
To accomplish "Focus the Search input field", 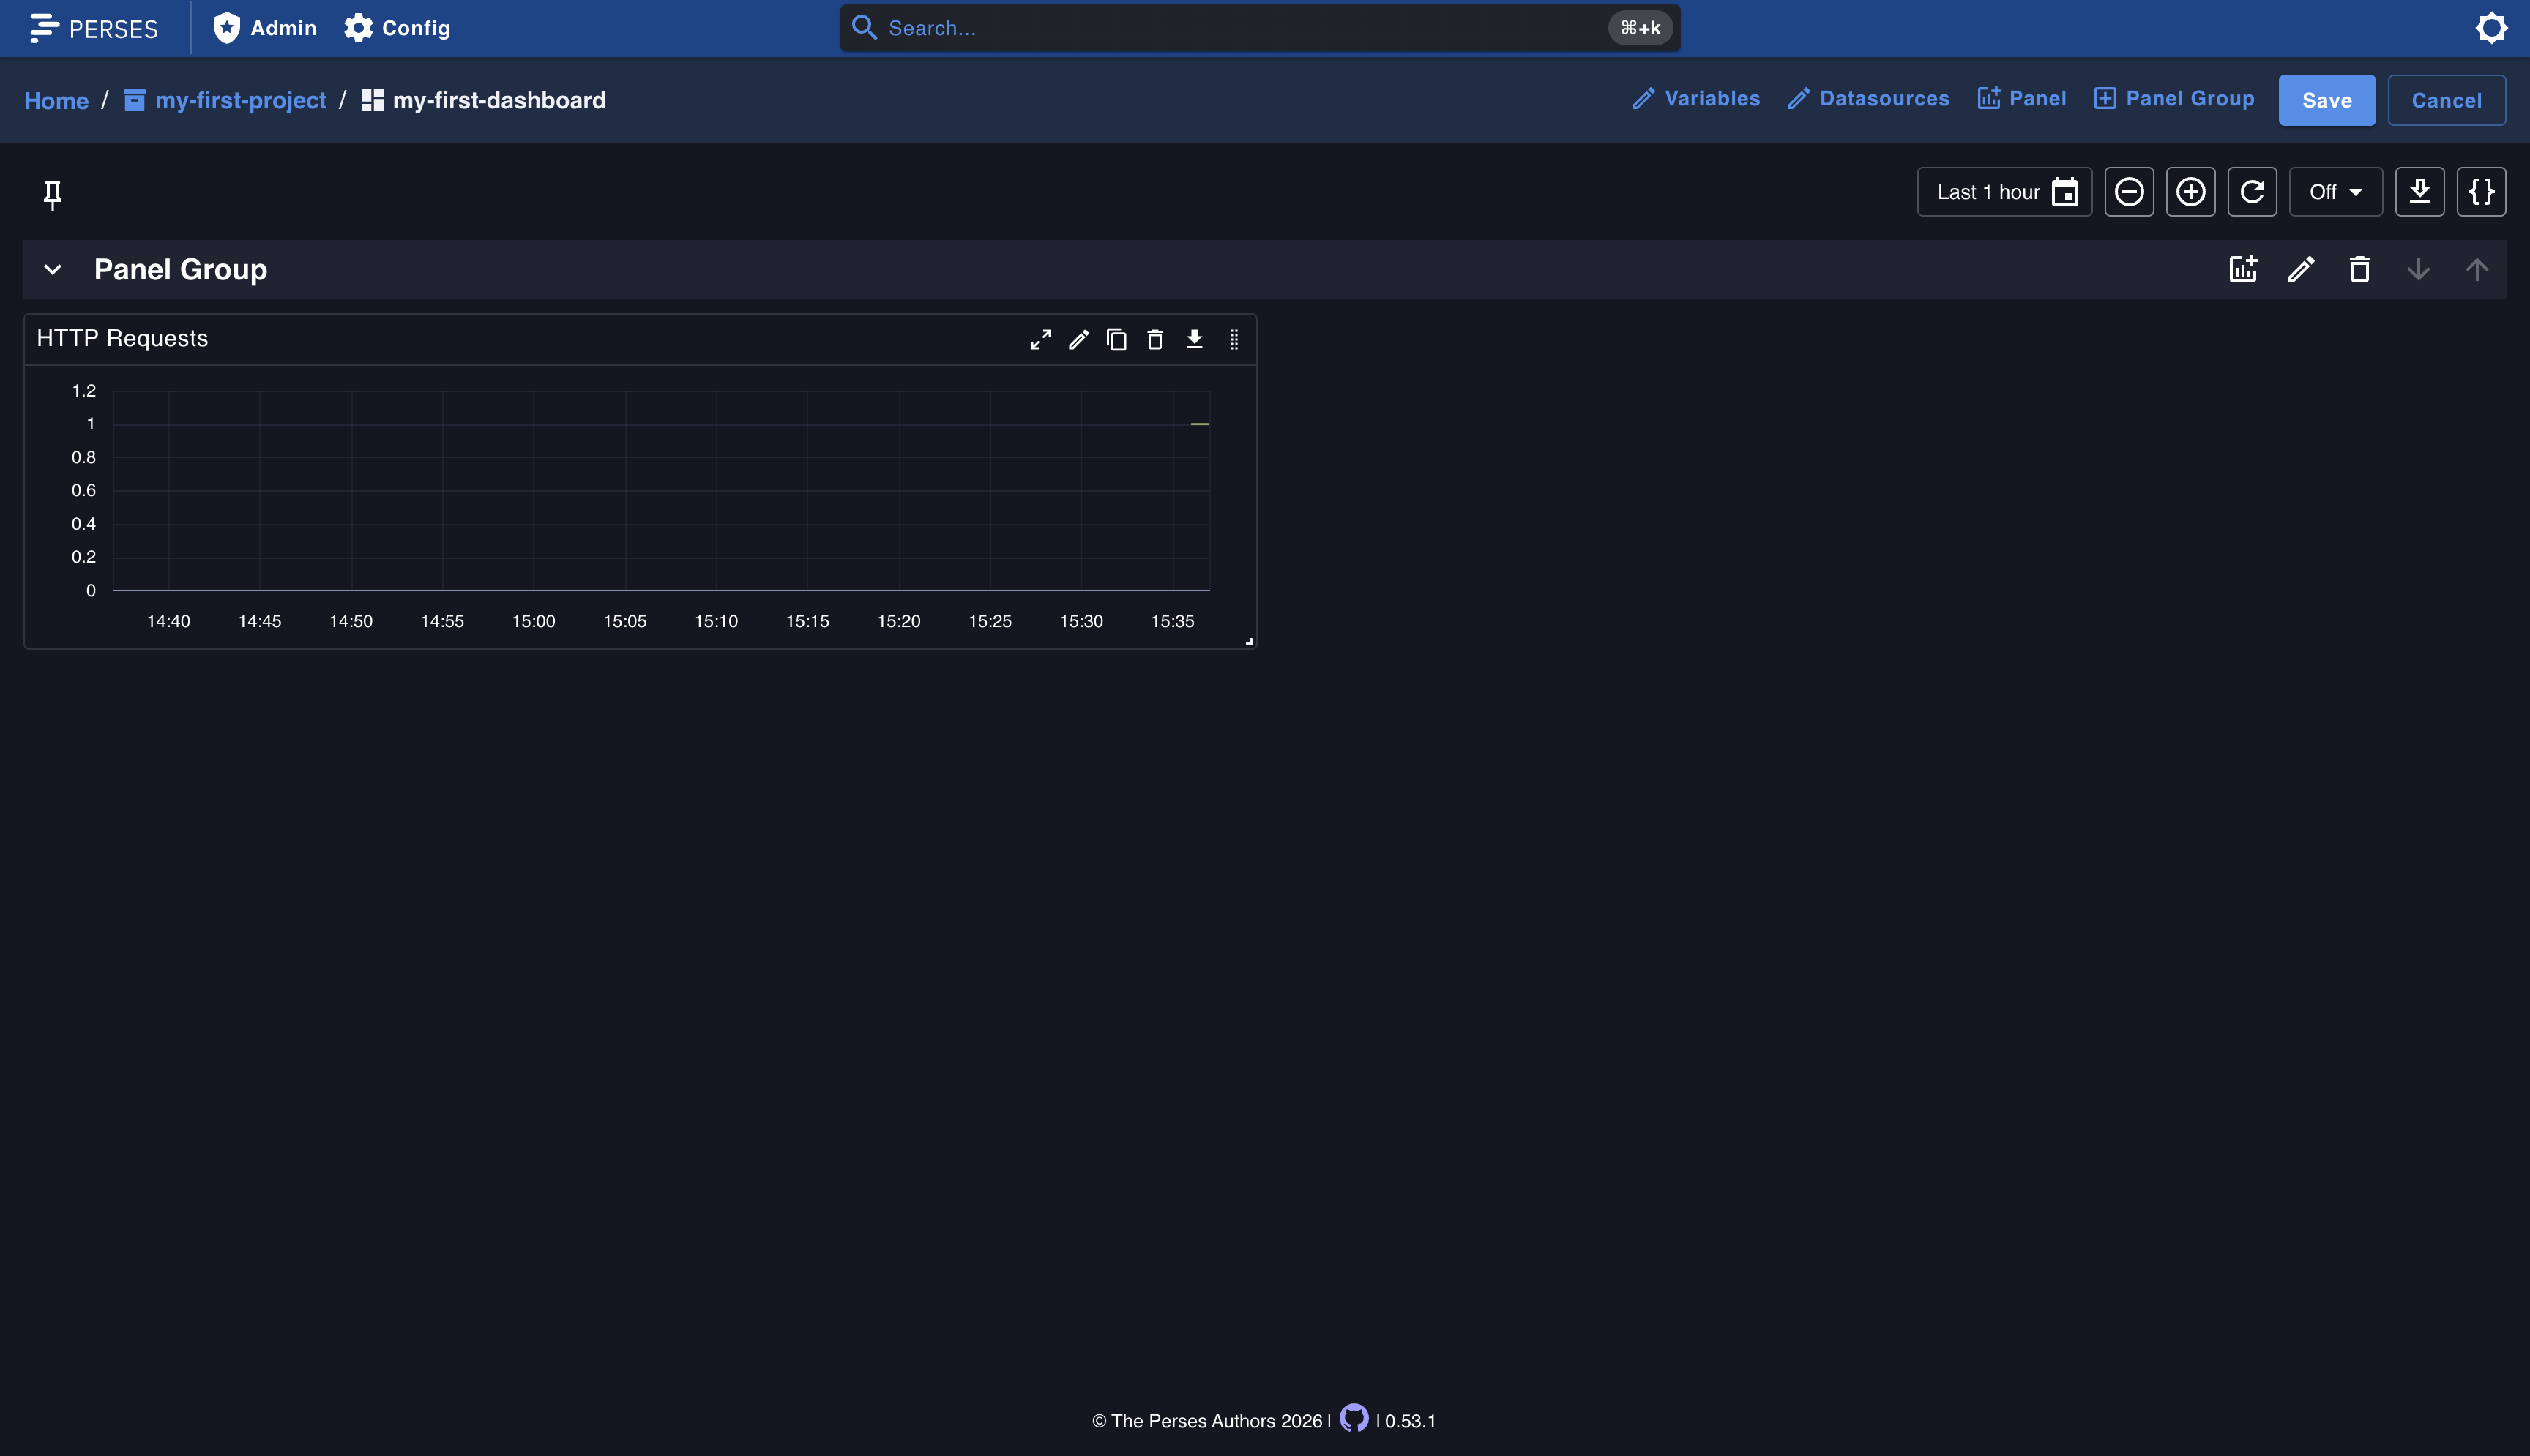I will pos(1259,28).
